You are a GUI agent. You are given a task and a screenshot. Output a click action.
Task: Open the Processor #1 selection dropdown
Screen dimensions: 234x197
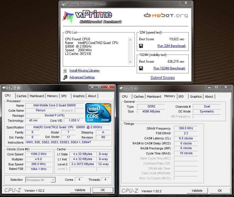pos(40,180)
